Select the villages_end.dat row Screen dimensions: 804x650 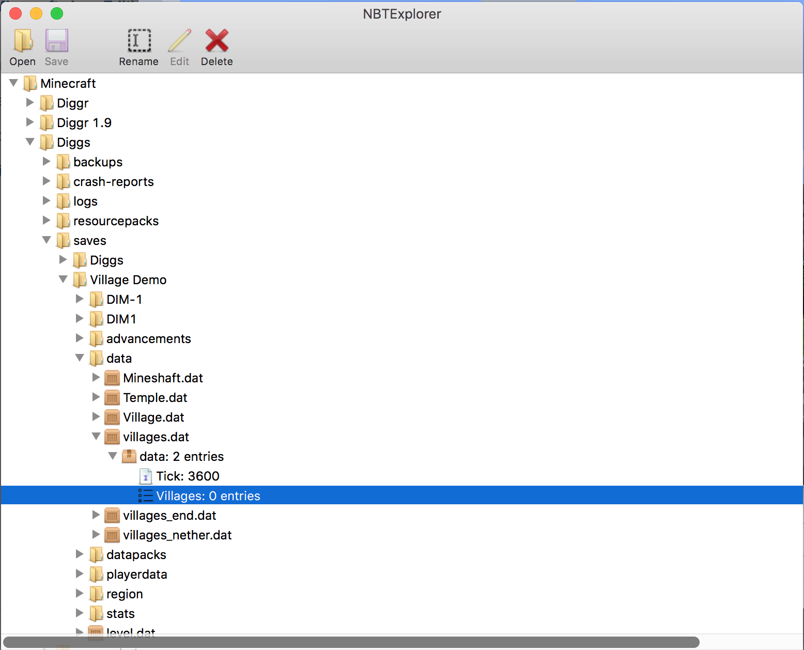pos(402,515)
